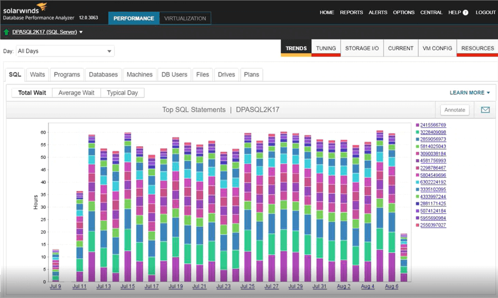This screenshot has height=298, width=498.
Task: Select the SQL sub-tab
Action: (x=15, y=74)
